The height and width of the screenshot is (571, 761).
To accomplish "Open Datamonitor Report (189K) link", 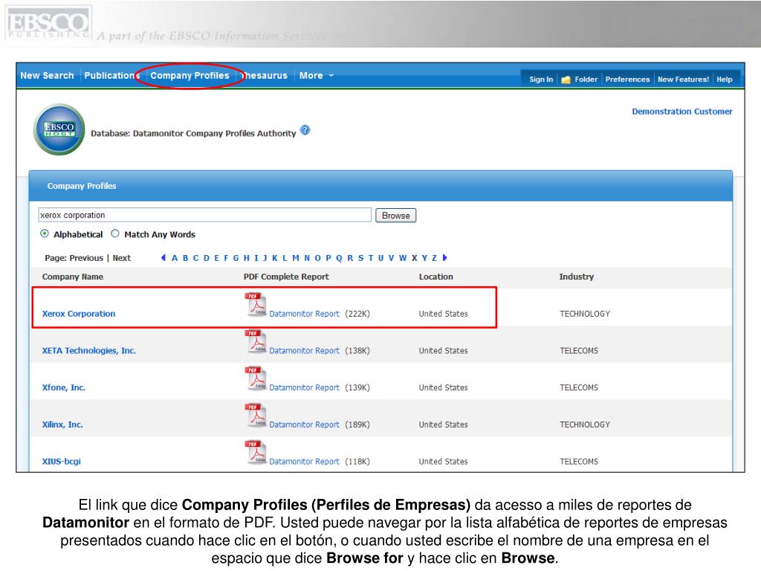I will (304, 425).
